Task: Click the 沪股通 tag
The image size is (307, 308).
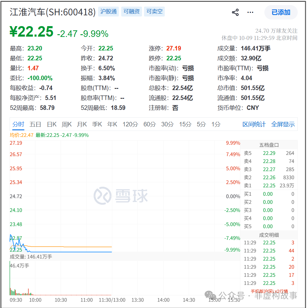Action: coord(108,12)
